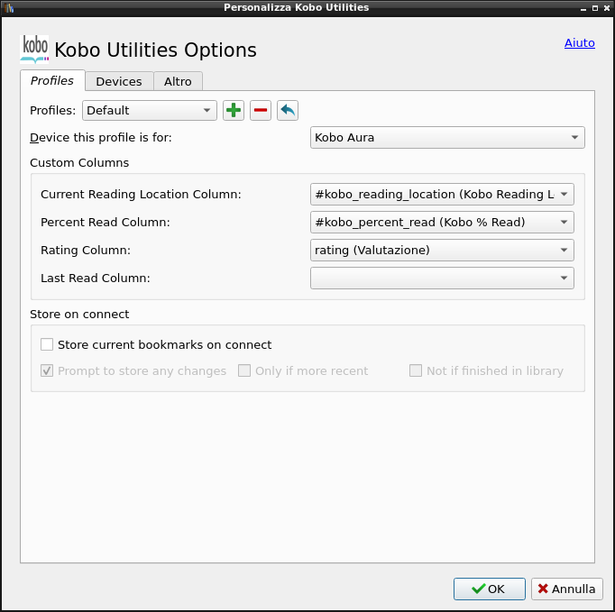
Task: Switch to the Profiles tab
Action: [x=52, y=80]
